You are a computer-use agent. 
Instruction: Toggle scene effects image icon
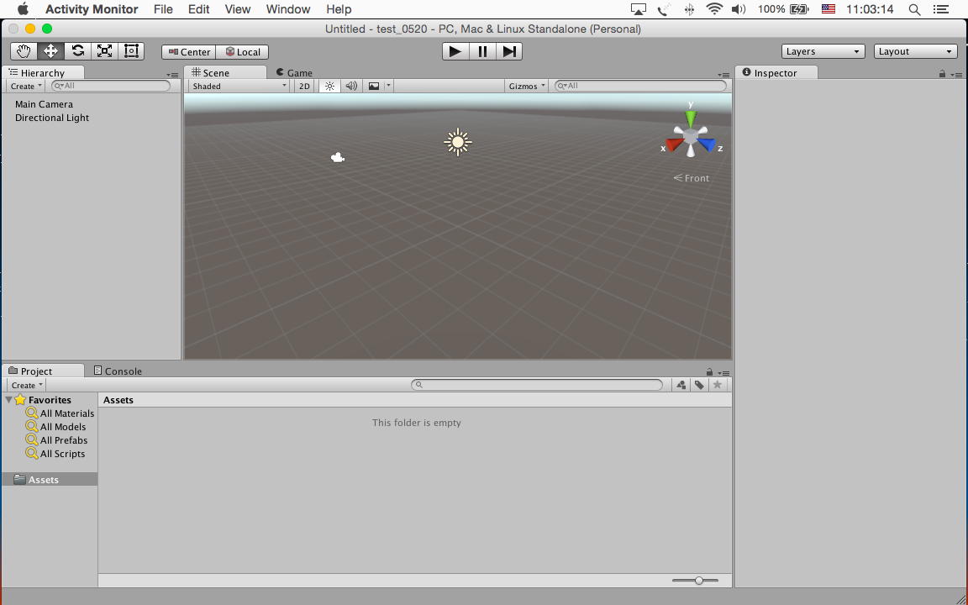click(374, 87)
